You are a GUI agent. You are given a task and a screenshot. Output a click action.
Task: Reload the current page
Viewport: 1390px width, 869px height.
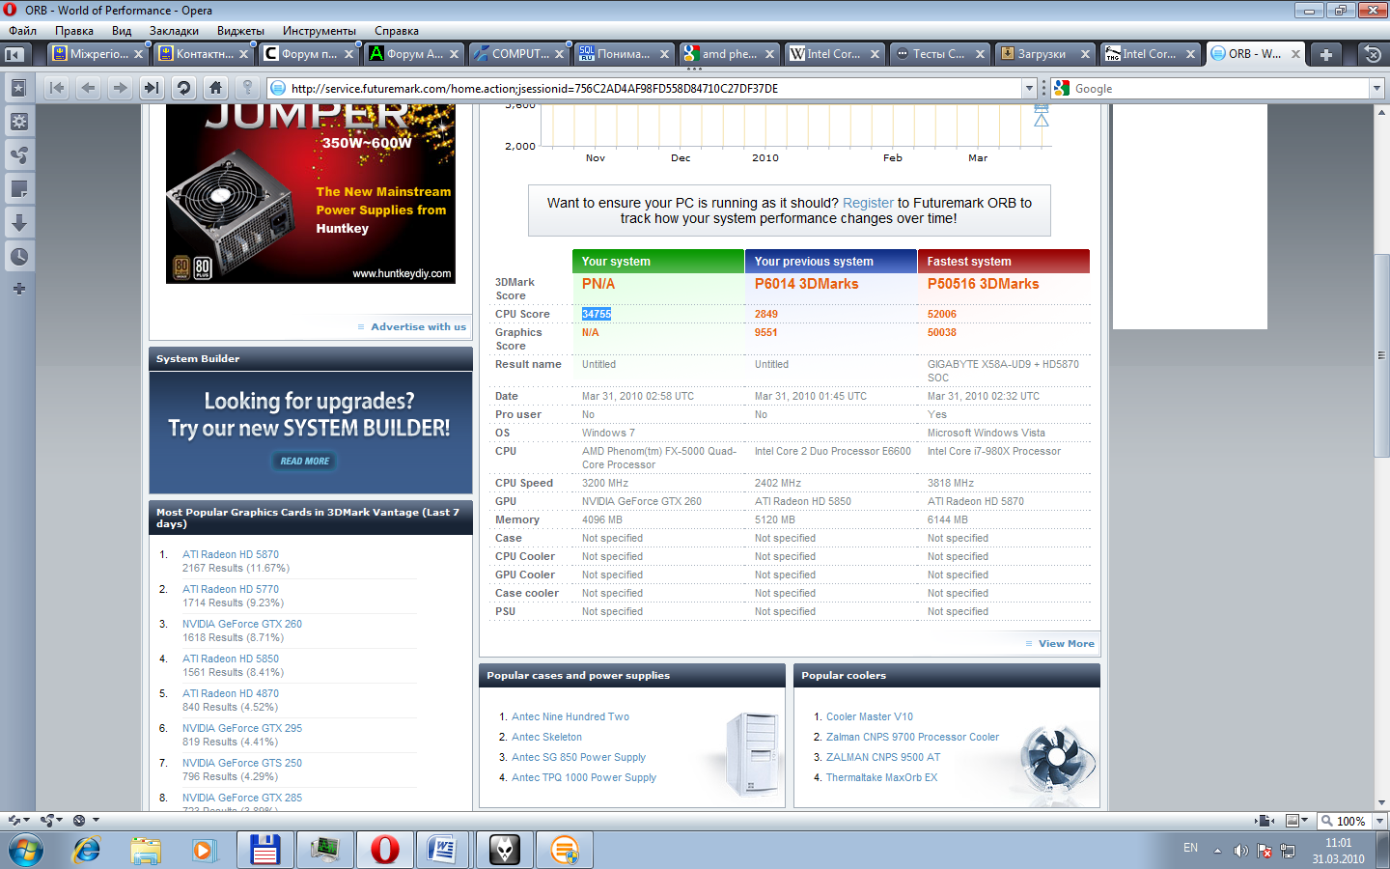pyautogui.click(x=183, y=88)
